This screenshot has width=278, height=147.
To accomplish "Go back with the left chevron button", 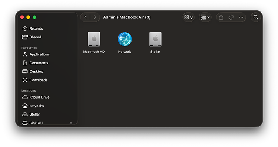I will coord(86,17).
